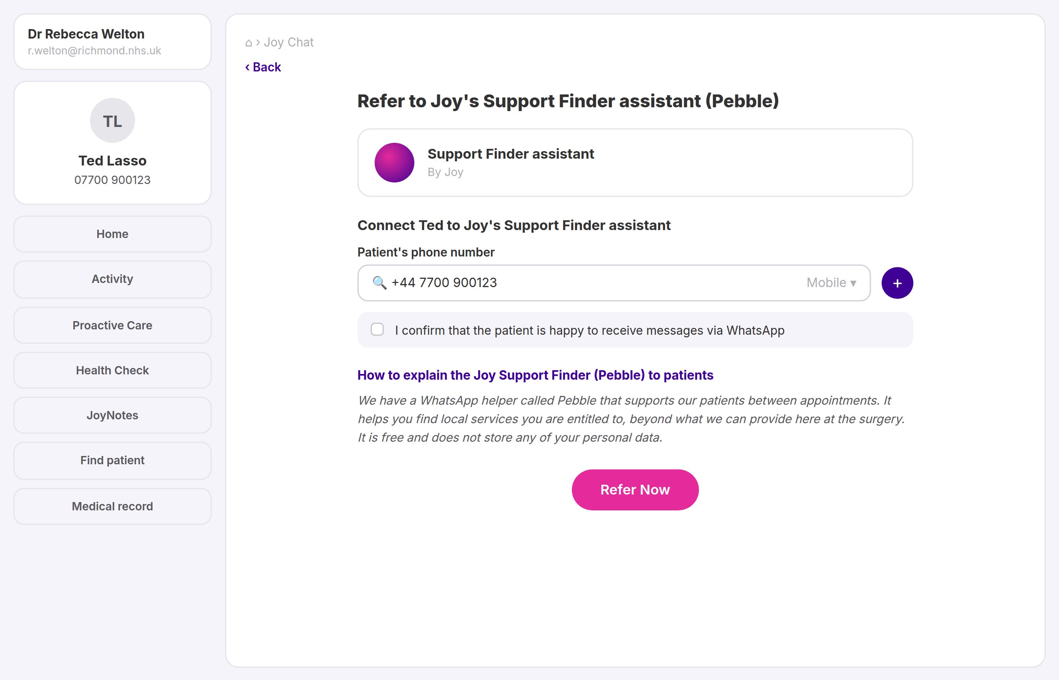Open the Activity sidebar item
This screenshot has width=1059, height=680.
pos(112,279)
